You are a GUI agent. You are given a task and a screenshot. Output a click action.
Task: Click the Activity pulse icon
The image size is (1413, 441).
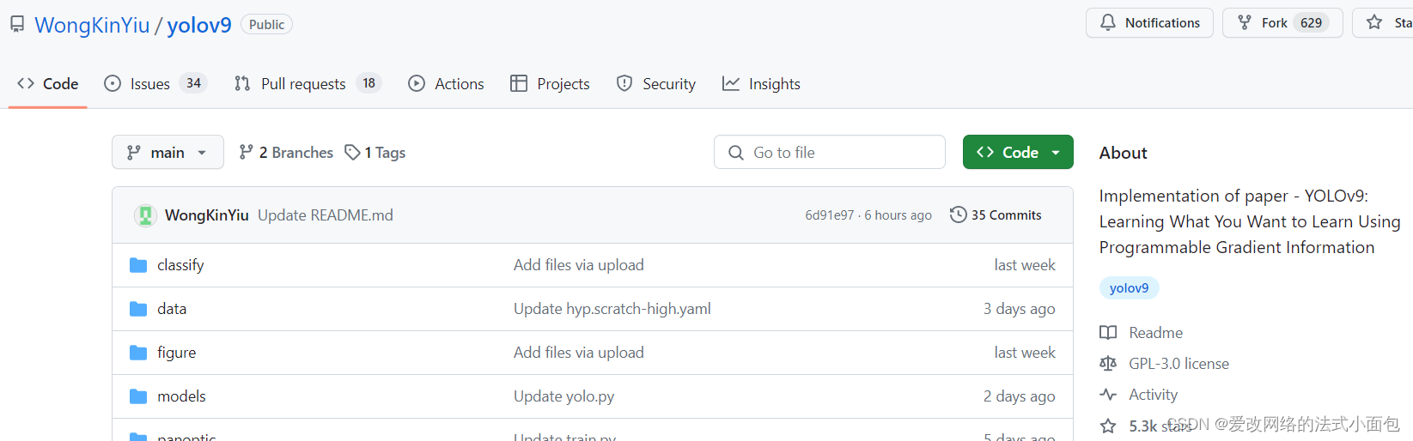(1108, 395)
